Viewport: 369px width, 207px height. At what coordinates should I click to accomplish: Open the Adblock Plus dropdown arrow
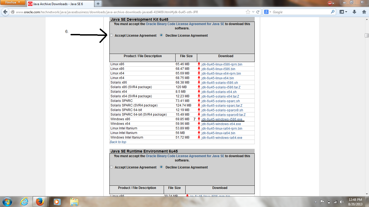pos(333,3)
